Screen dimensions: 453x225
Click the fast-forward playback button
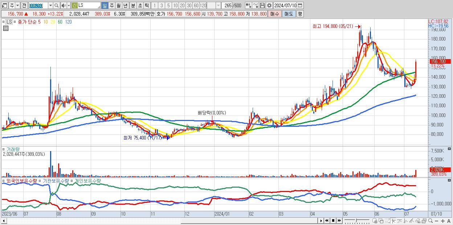tap(339, 221)
